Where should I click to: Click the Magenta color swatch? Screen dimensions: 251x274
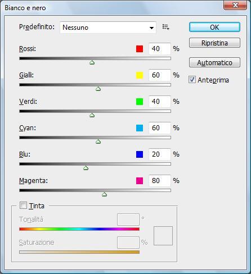point(140,181)
